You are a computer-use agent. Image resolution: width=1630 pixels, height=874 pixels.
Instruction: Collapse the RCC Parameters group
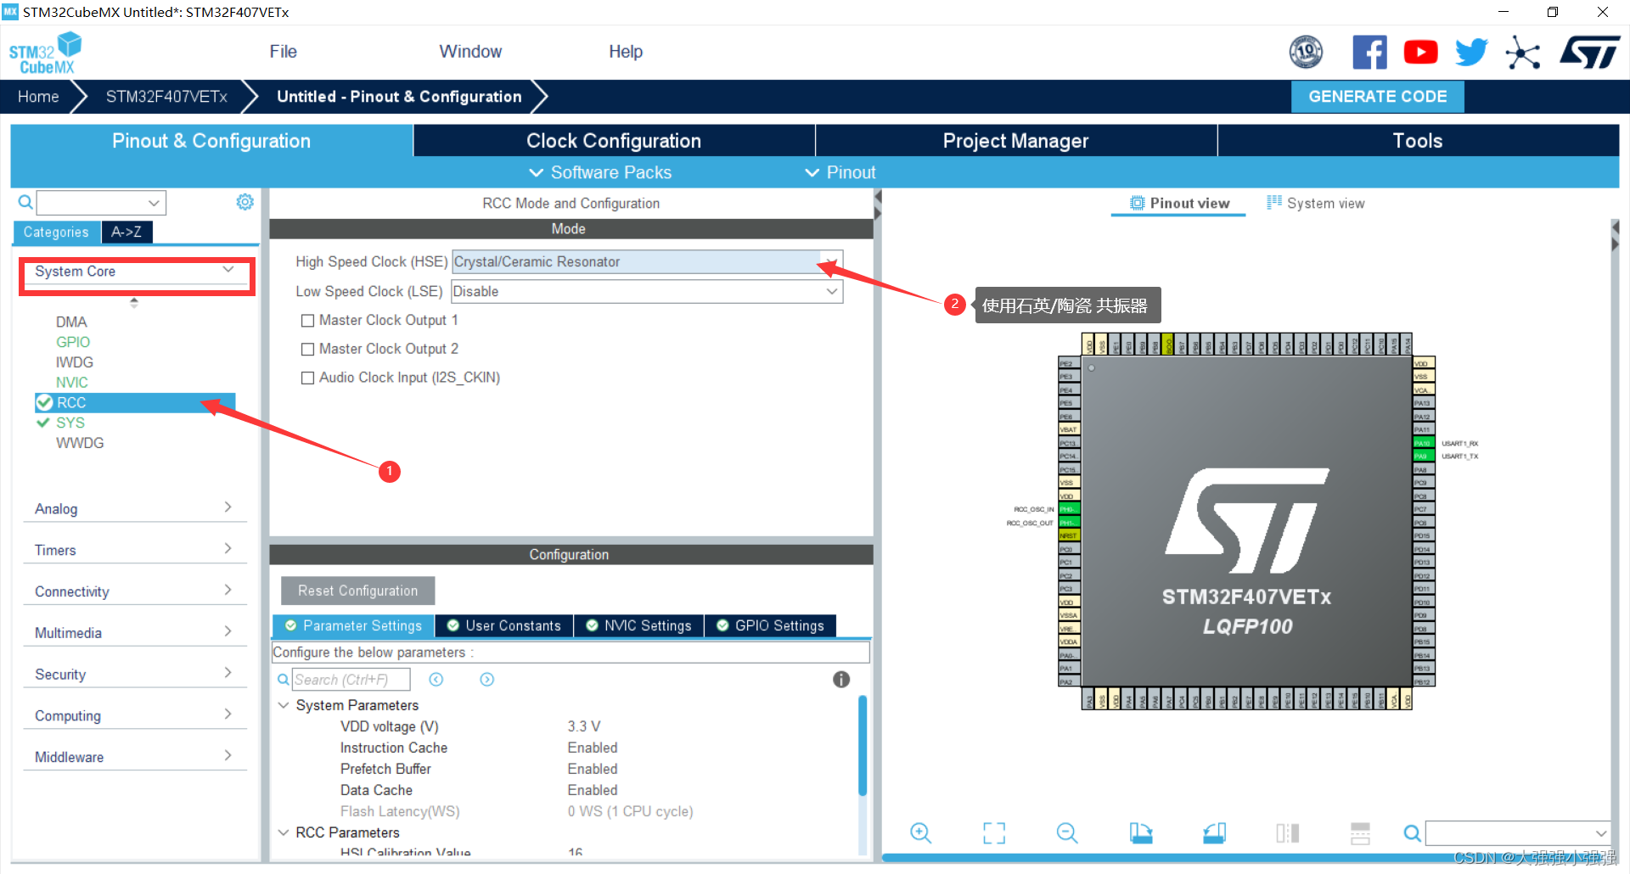click(x=284, y=832)
